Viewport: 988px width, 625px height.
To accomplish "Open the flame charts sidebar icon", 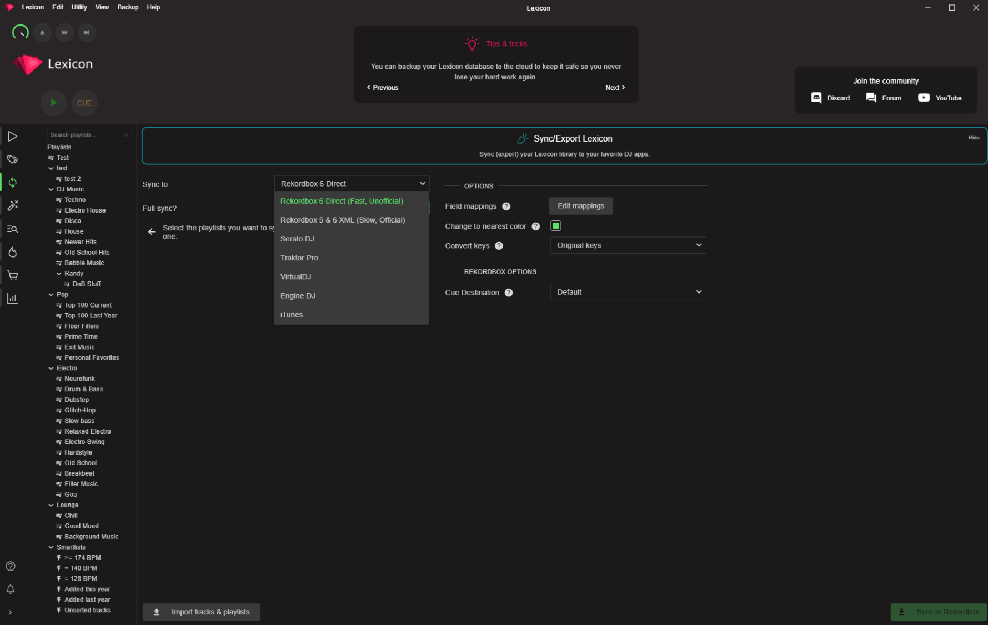I will (12, 252).
